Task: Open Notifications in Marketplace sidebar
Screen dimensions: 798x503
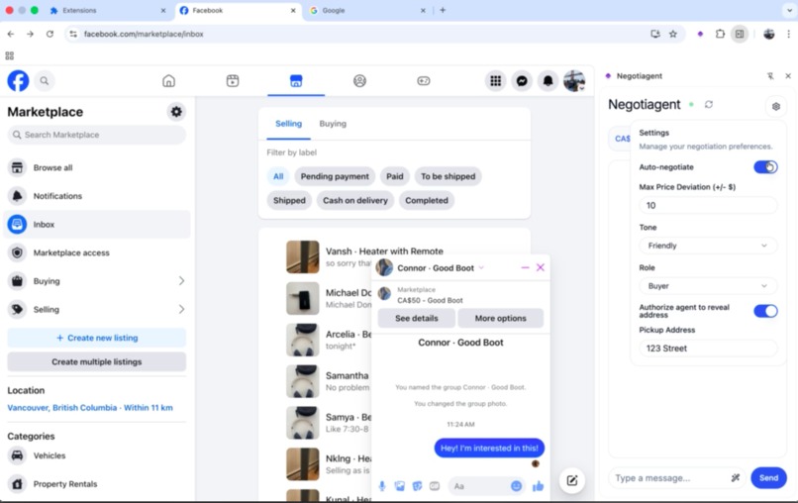Action: tap(97, 196)
